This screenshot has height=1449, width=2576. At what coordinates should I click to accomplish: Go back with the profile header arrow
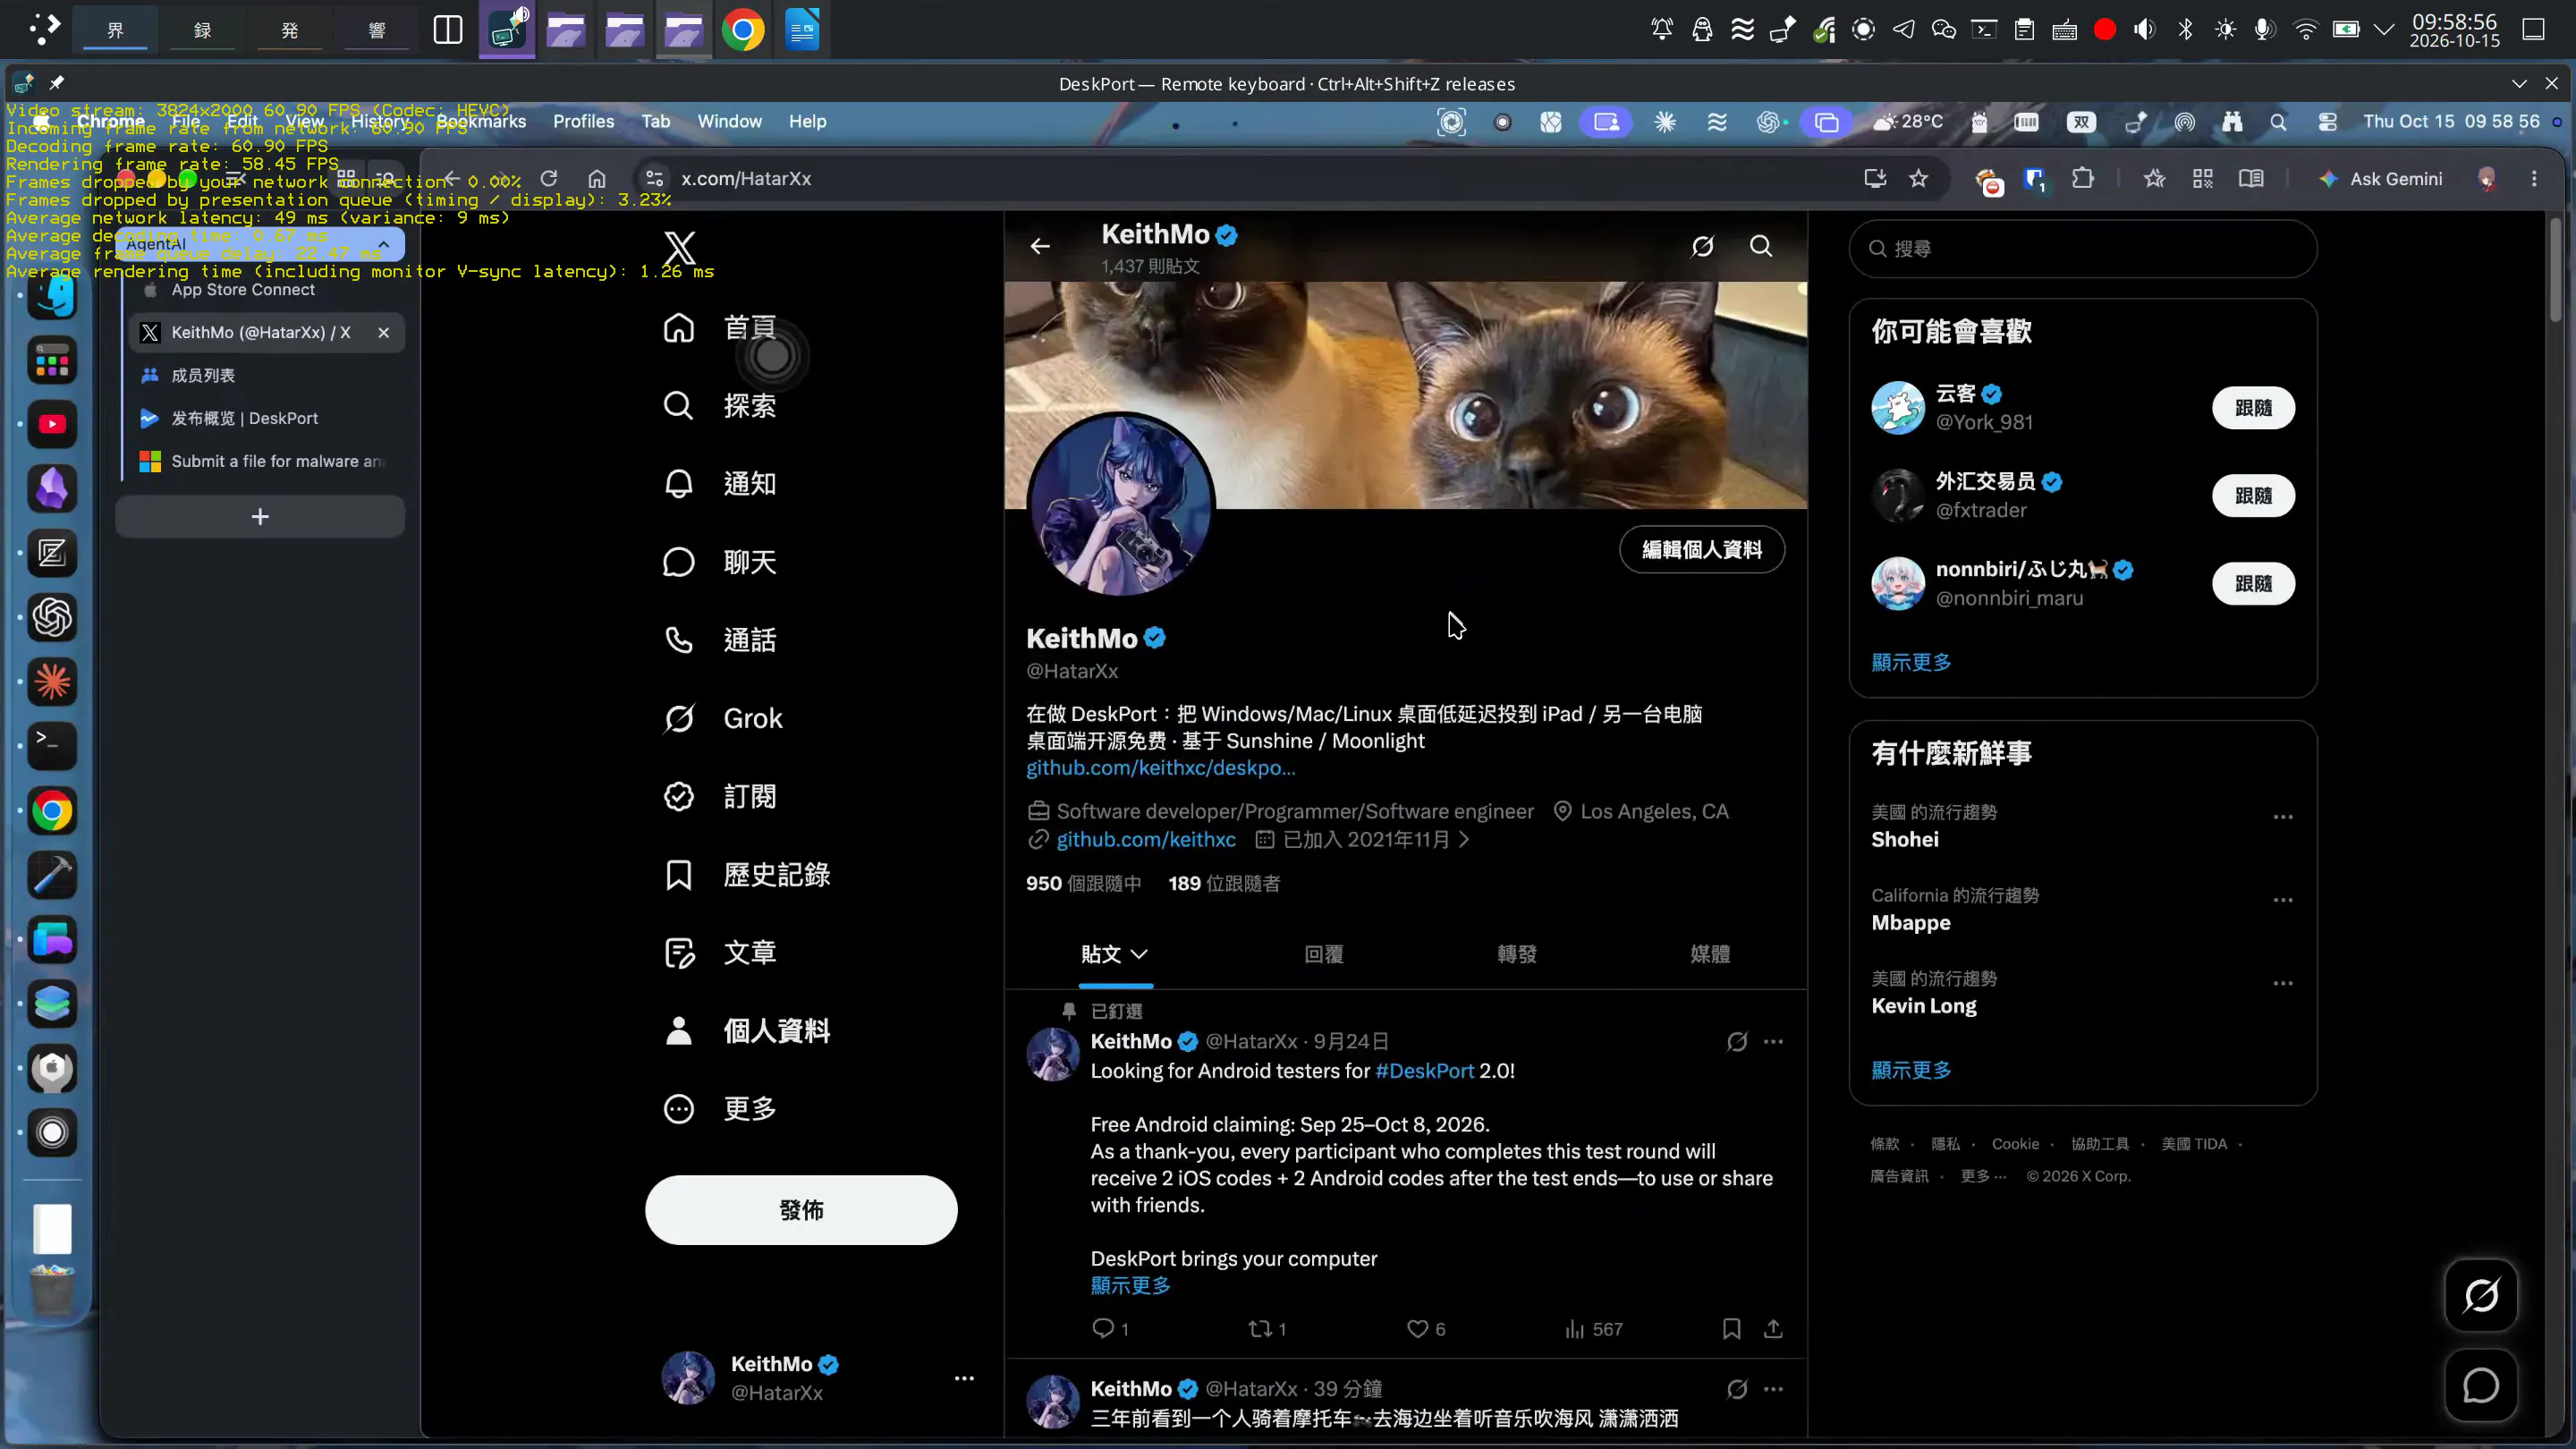point(1040,246)
